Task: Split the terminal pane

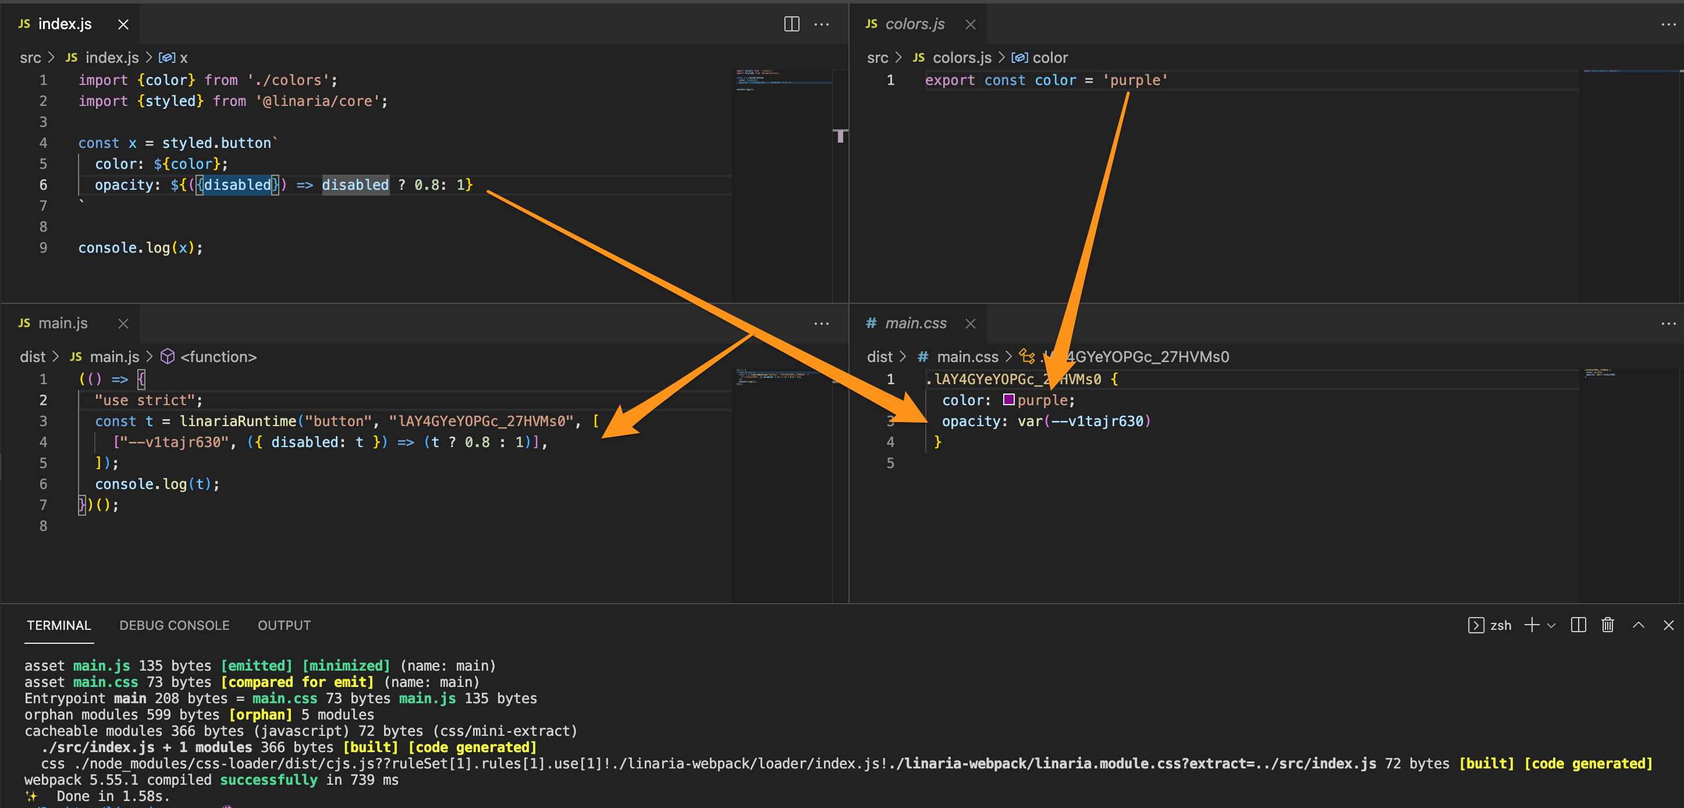Action: pyautogui.click(x=1578, y=625)
